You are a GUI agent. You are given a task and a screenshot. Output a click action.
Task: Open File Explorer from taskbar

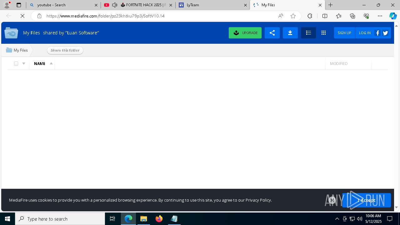[143, 219]
